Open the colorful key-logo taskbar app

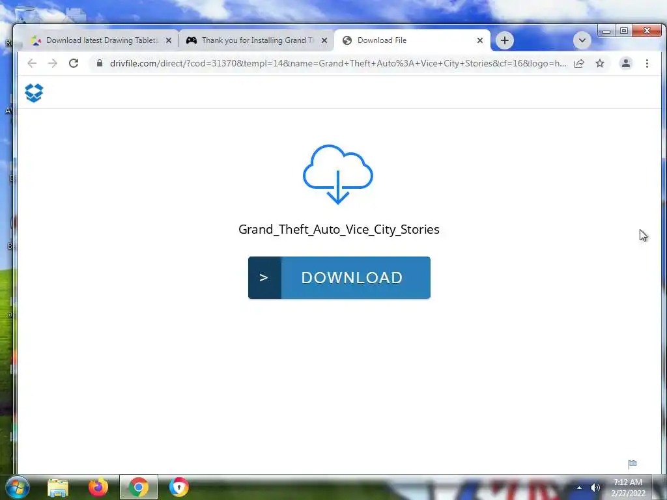(x=178, y=487)
